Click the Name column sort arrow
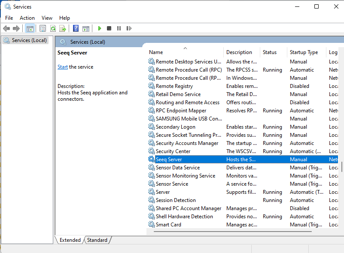Screen dimensions: 344x253 185,48
